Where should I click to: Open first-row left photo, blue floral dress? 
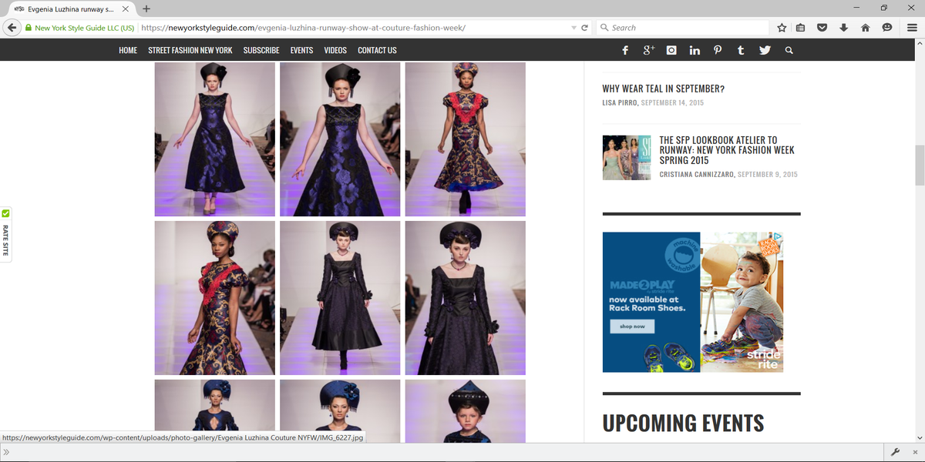tap(215, 139)
